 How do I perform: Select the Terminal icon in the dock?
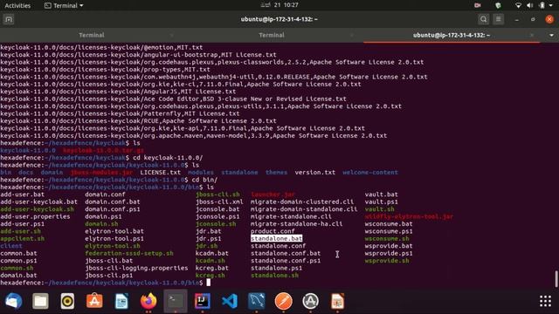pos(176,301)
